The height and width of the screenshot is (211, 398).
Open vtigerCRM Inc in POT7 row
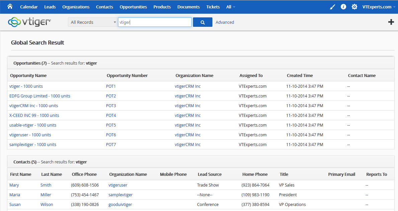(188, 144)
